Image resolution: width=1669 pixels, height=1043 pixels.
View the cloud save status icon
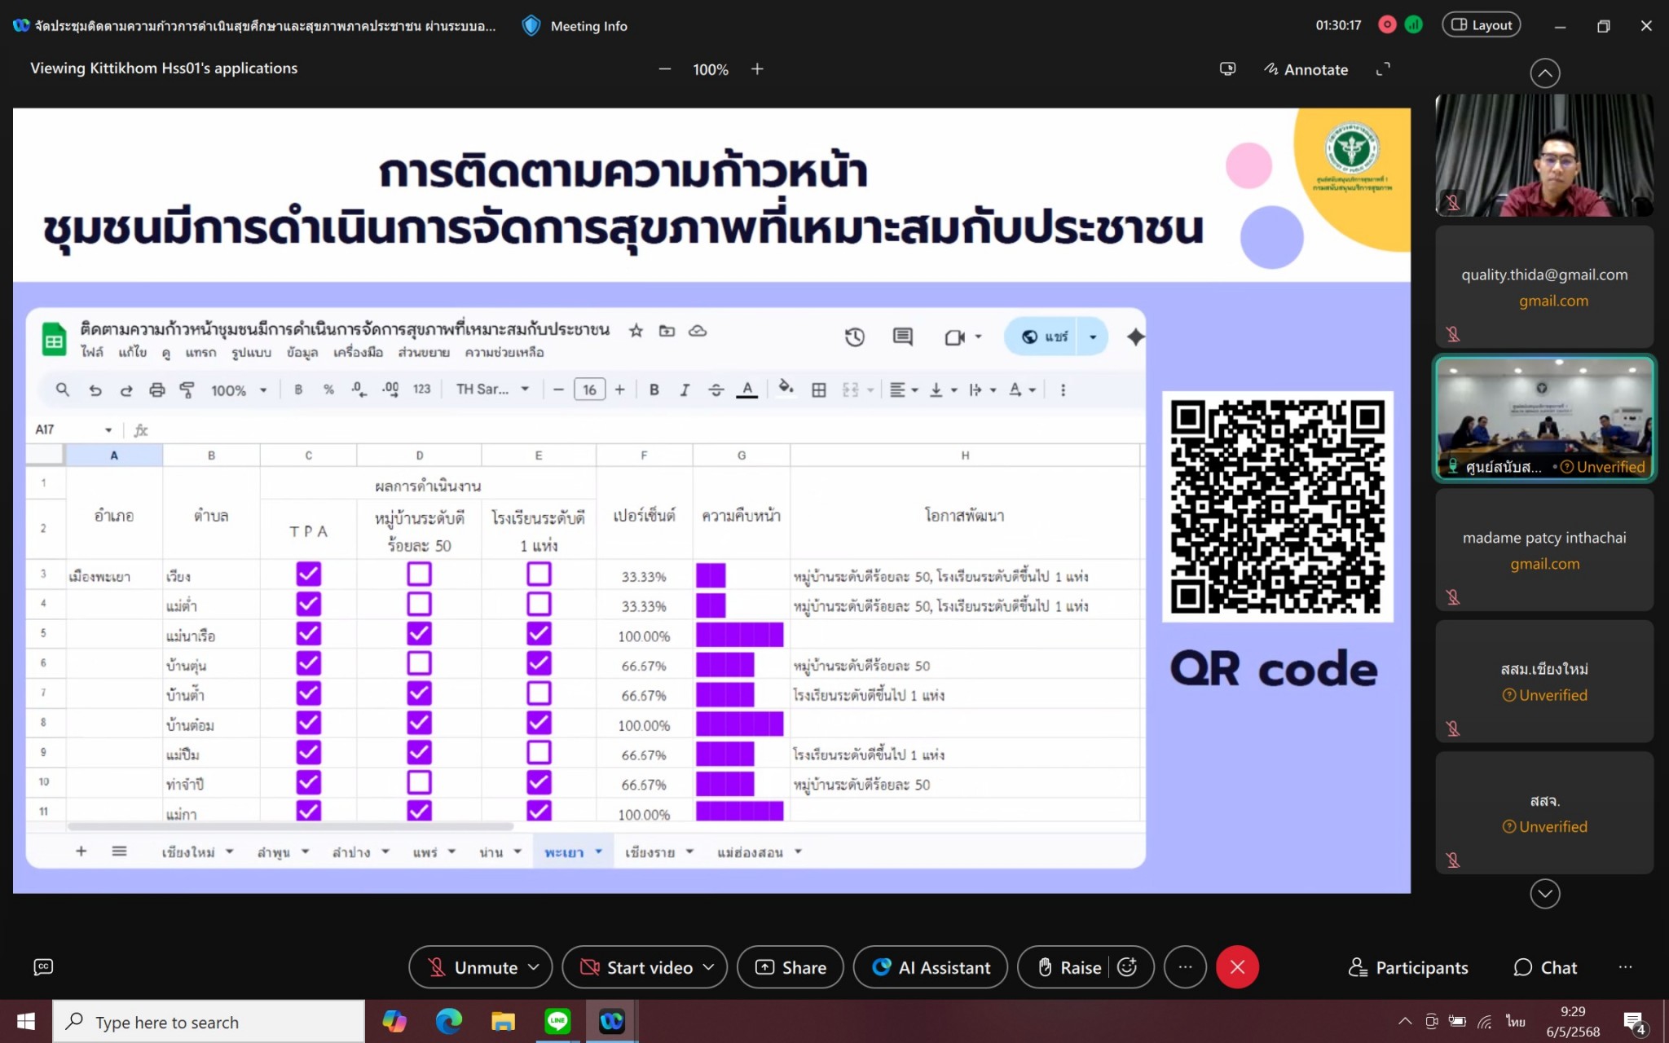(x=698, y=331)
